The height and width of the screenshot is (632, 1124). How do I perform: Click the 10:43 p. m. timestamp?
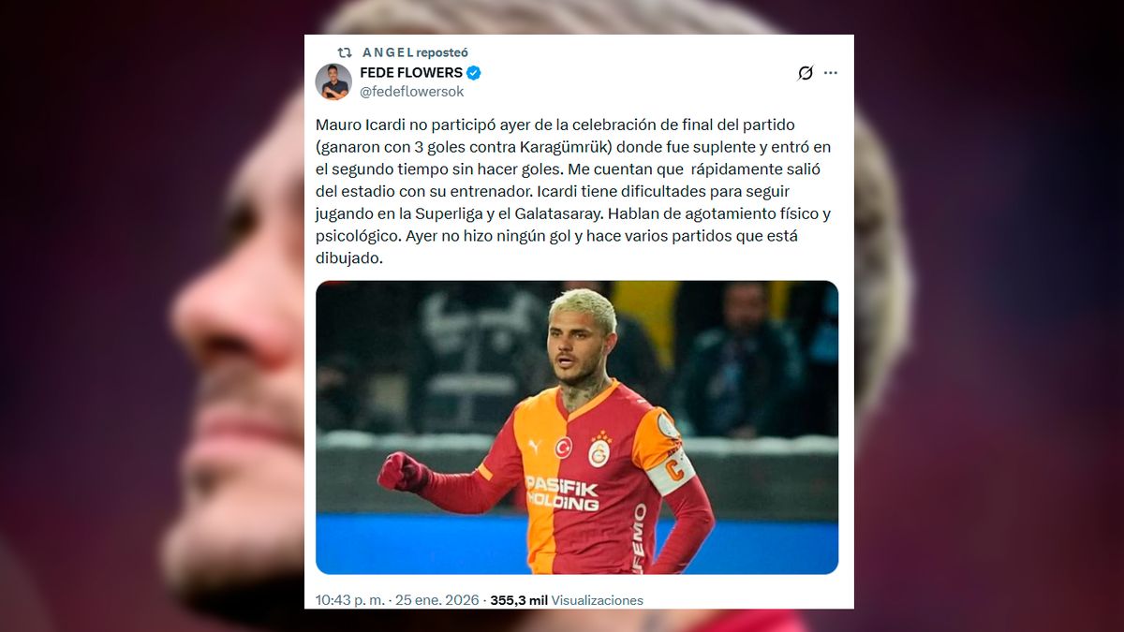(349, 600)
